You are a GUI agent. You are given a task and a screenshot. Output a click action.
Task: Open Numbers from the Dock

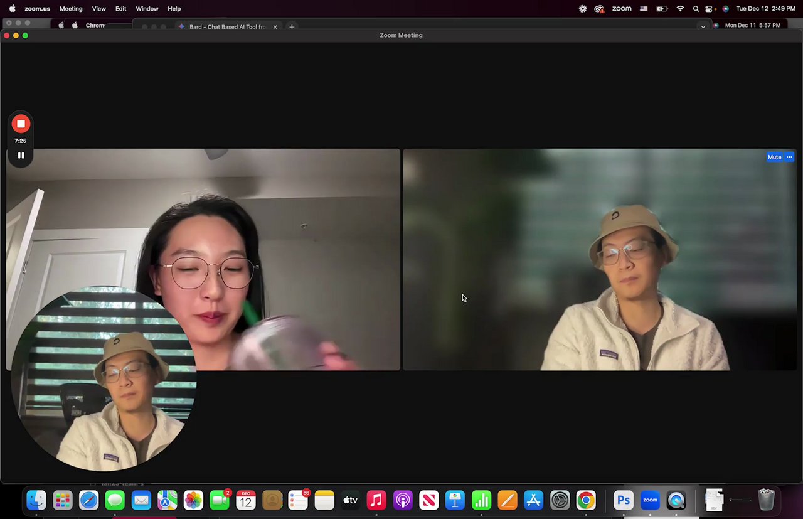[481, 500]
